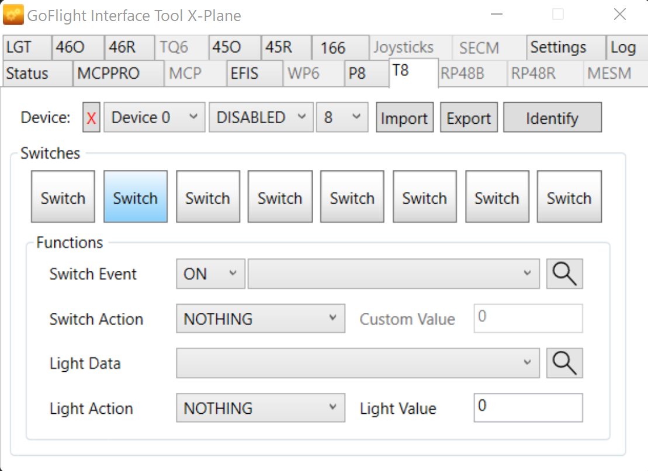Click the search icon beside Light Data
The image size is (648, 471).
pyautogui.click(x=564, y=363)
